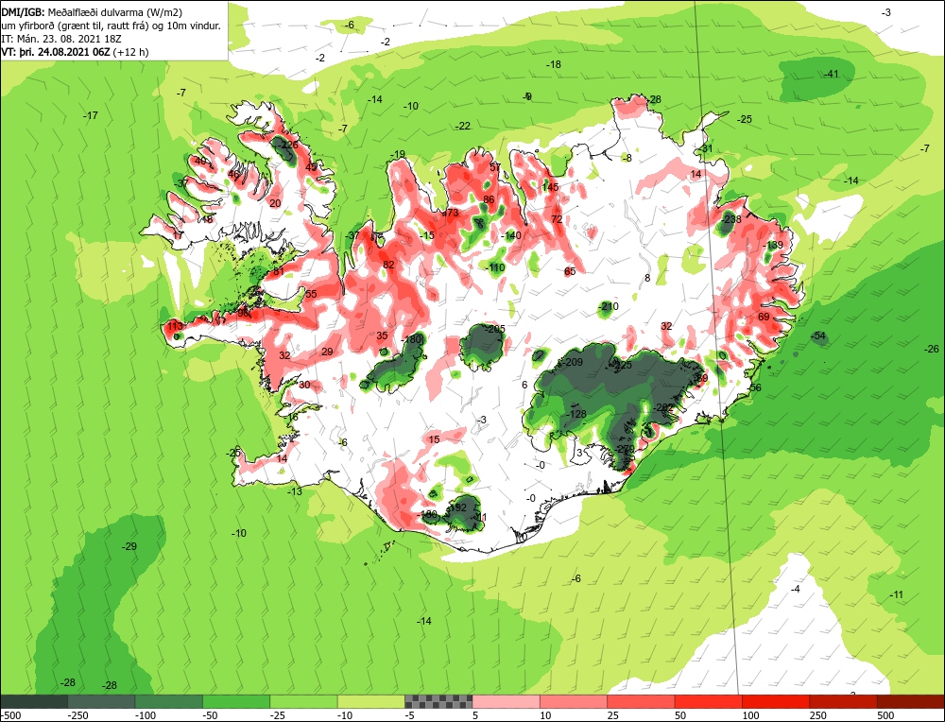
Task: Click the -41 value in the northeast sea
Action: tap(831, 74)
